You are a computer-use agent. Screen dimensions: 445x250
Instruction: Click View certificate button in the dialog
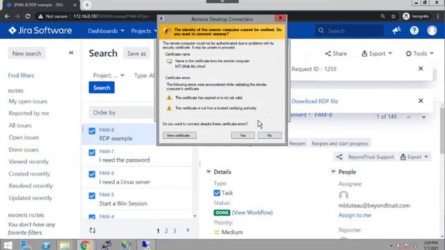click(179, 135)
